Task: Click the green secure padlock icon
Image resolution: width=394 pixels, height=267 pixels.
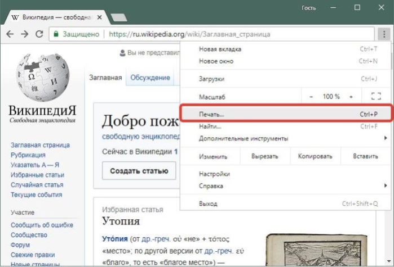Action: tap(56, 34)
